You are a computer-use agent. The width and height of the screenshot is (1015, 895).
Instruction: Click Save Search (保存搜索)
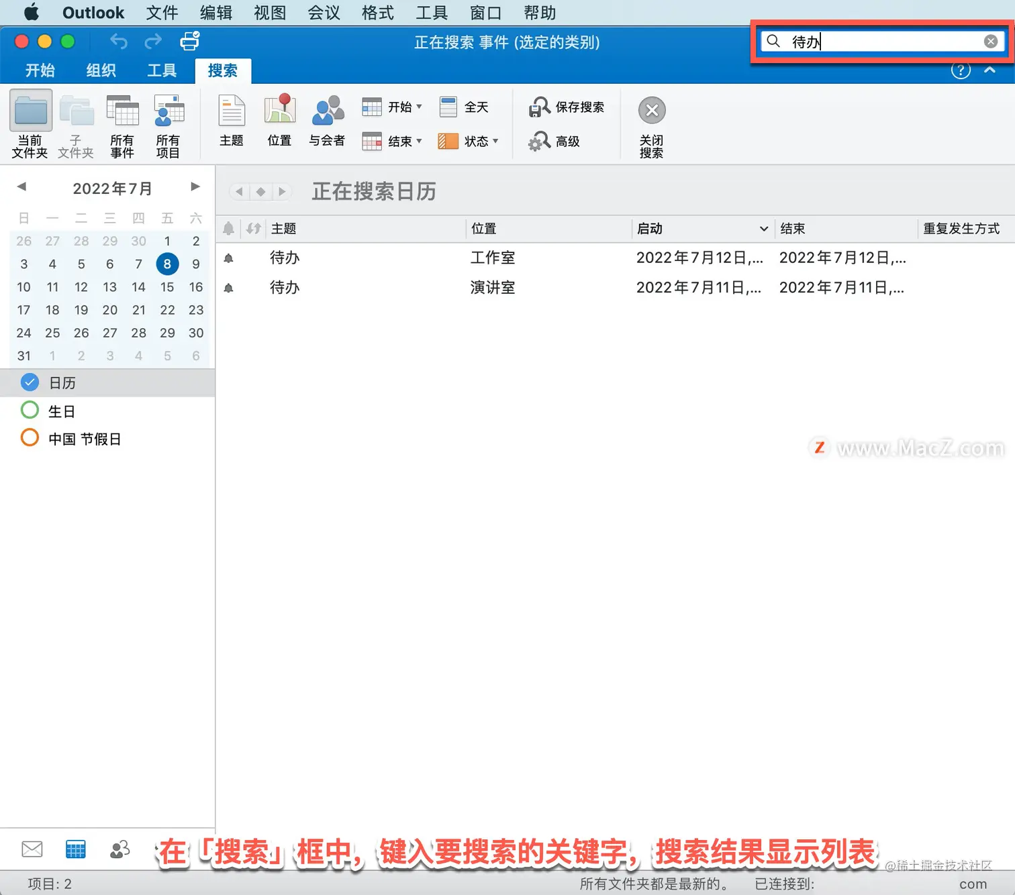[x=566, y=107]
